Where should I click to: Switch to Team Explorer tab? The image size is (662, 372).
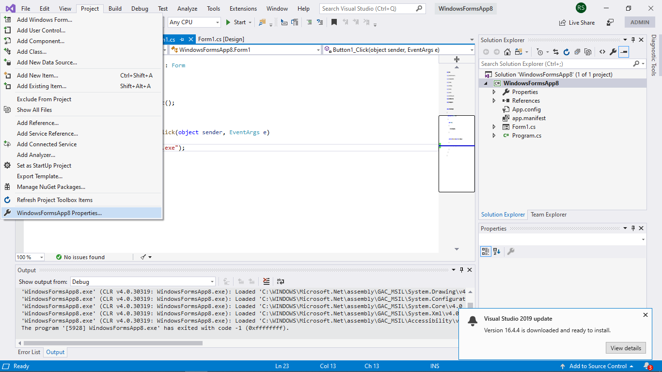tap(548, 215)
